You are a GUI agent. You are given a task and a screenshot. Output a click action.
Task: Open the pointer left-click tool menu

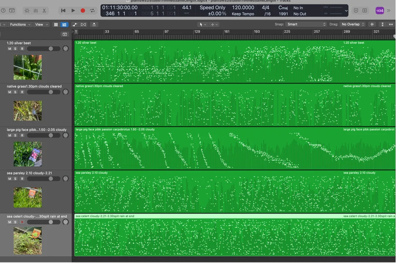click(203, 25)
